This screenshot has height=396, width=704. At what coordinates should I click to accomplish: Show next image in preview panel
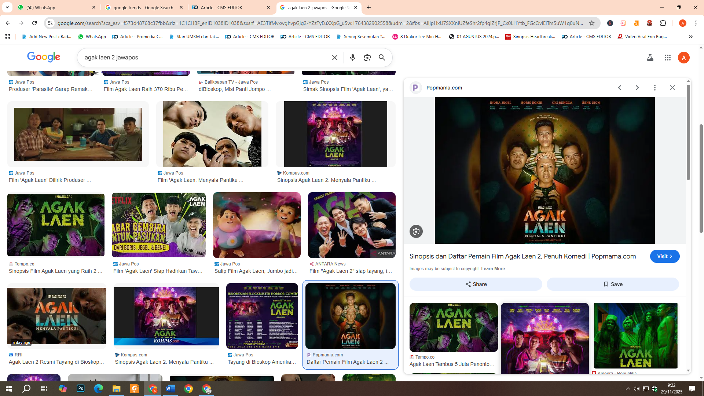pos(637,88)
